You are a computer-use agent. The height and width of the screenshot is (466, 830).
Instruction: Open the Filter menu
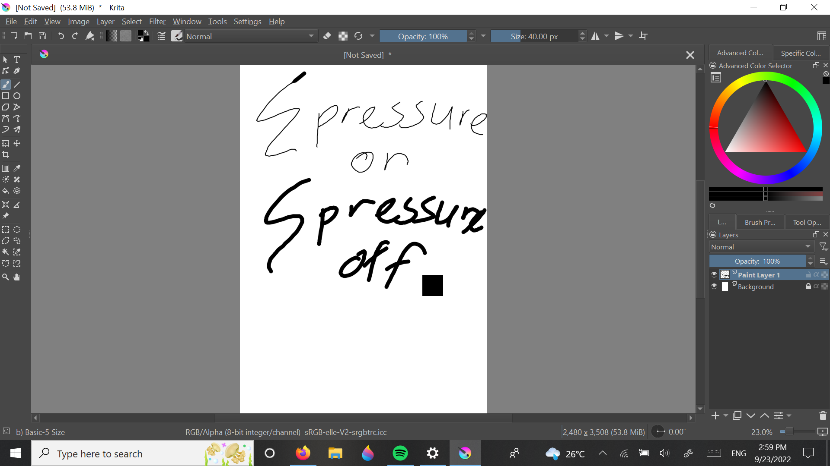tap(157, 21)
